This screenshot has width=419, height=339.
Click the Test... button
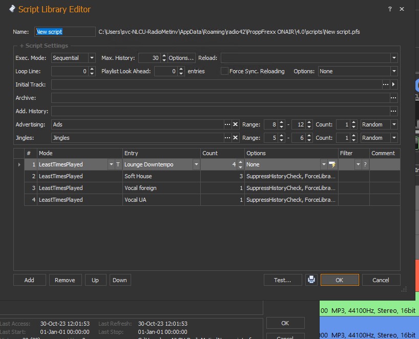pos(282,280)
